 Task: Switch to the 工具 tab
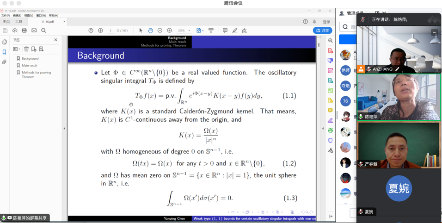click(x=18, y=22)
